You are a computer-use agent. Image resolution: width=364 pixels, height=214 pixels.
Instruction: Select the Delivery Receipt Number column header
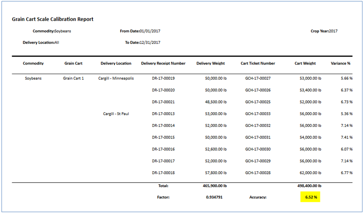(163, 64)
